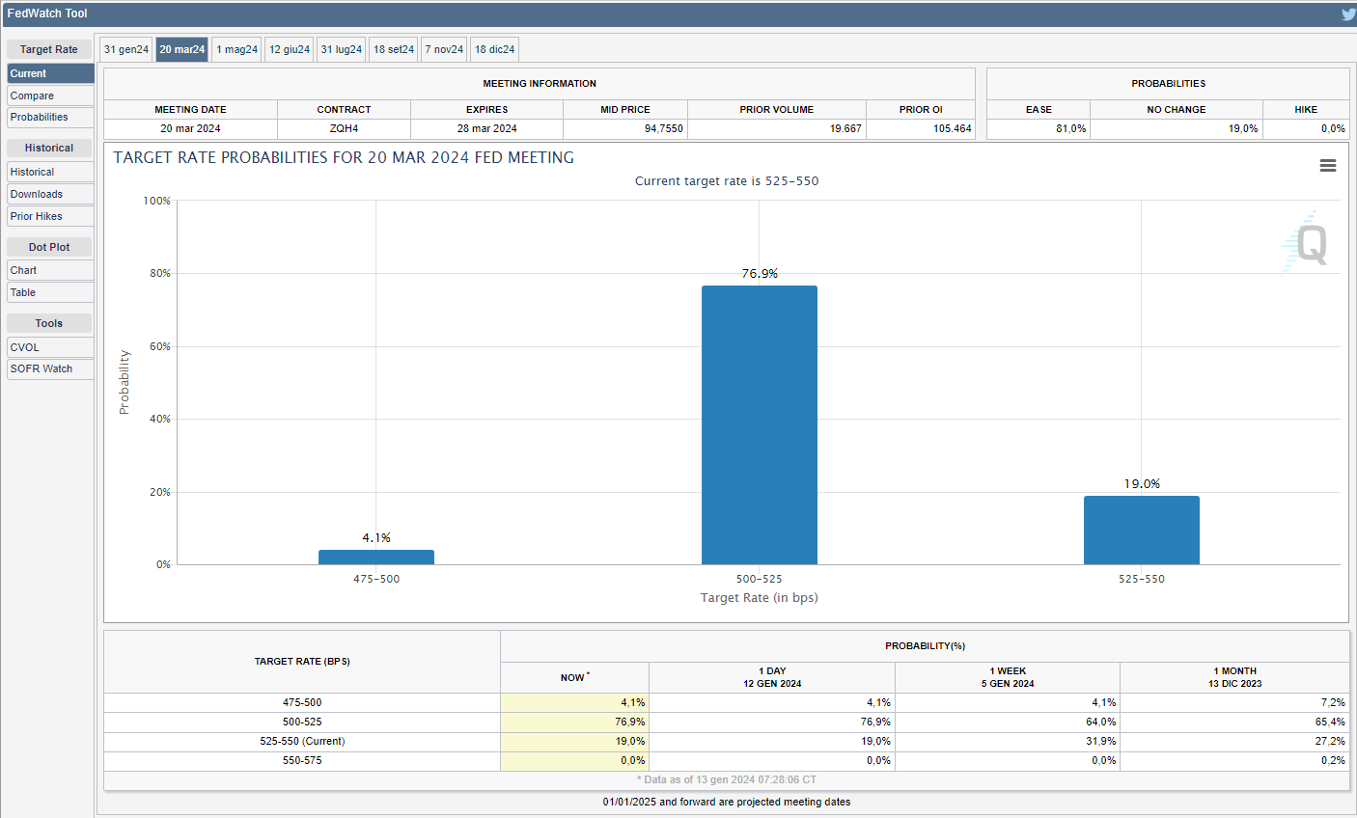
Task: Open the Dot Plot Table
Action: tap(50, 292)
